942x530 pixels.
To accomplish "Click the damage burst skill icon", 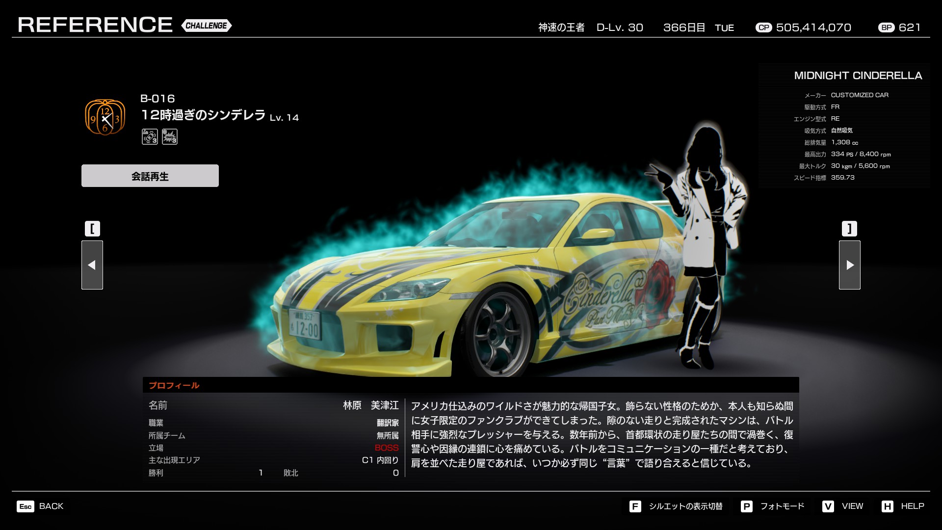I will (x=170, y=136).
